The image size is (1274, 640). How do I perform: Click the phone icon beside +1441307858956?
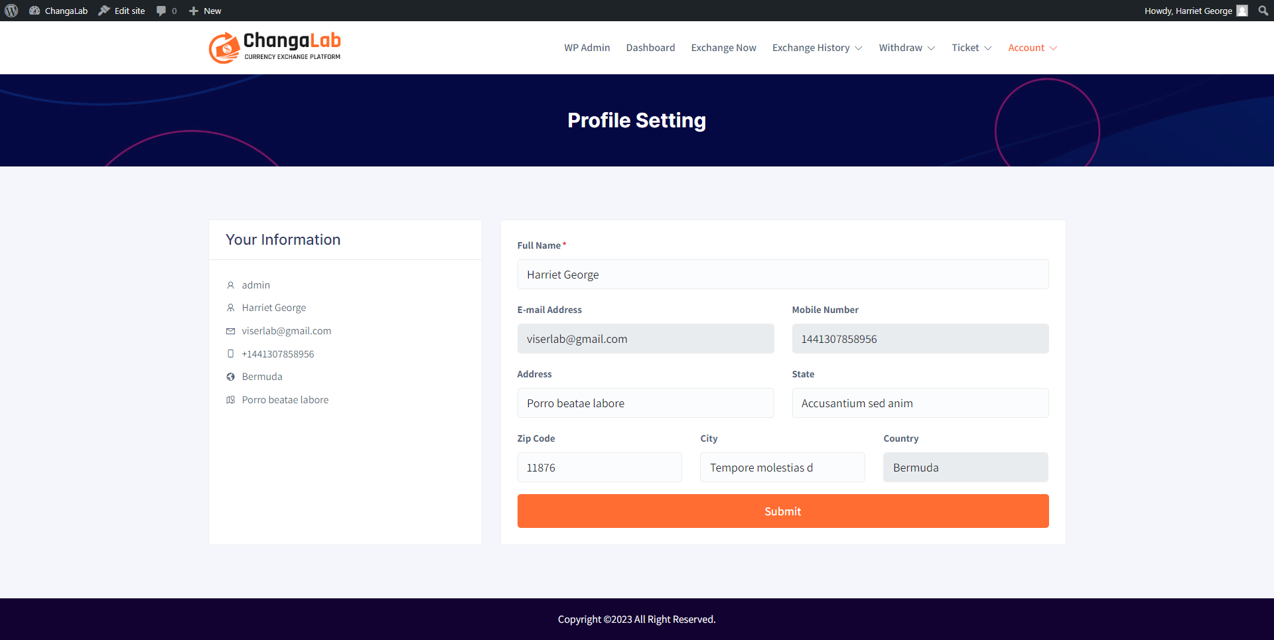click(230, 354)
